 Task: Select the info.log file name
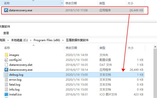coord(14,89)
